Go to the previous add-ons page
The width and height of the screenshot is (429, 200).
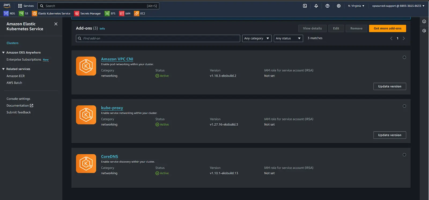[x=391, y=38]
